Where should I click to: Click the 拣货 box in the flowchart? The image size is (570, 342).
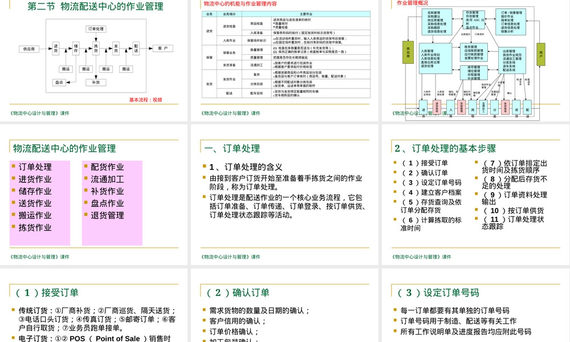point(96,48)
